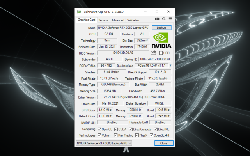
Task: Click the Name field with RTX 3080
Action: point(123,28)
